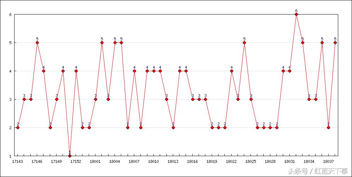Select the x-axis label 18037
This screenshot has height=177, width=352.
pyautogui.click(x=328, y=161)
